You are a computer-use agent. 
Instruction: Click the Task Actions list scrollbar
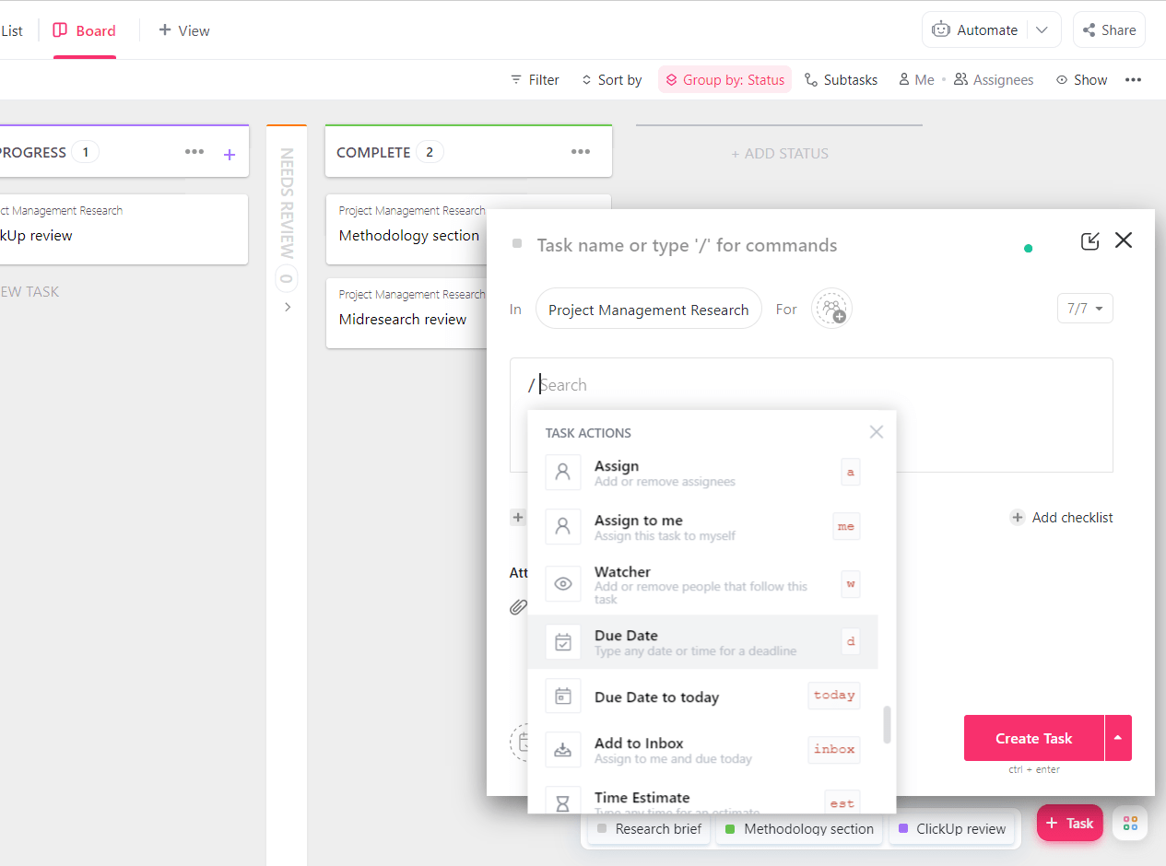tap(888, 724)
